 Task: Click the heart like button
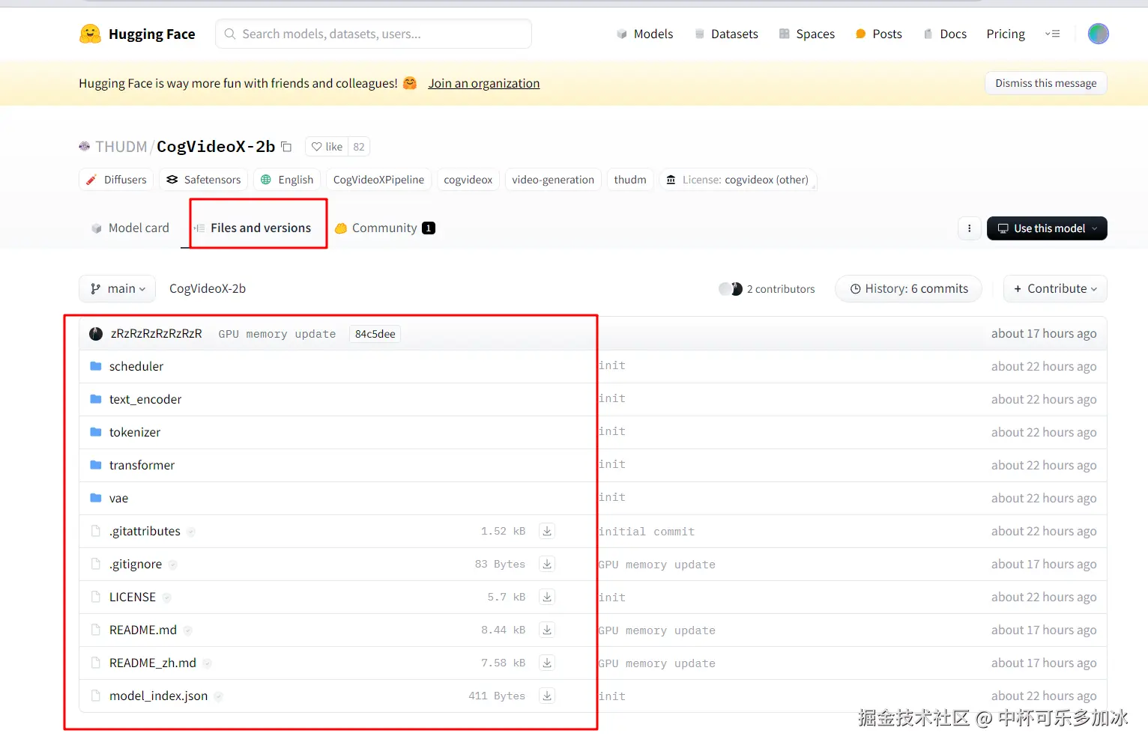point(327,147)
